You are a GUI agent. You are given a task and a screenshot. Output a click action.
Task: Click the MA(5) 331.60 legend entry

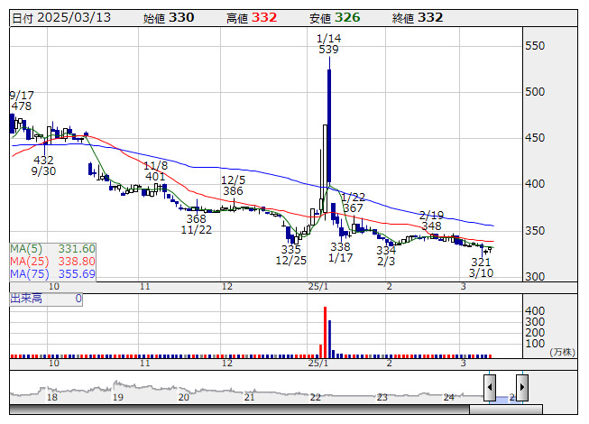[52, 249]
